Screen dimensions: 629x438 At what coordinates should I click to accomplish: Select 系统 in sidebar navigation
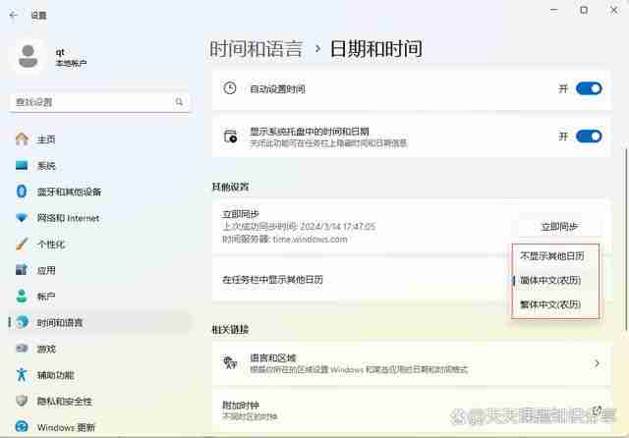(46, 166)
